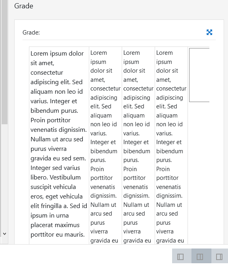The width and height of the screenshot is (228, 266).
Task: Click into the rubric remark text box
Action: (199, 75)
